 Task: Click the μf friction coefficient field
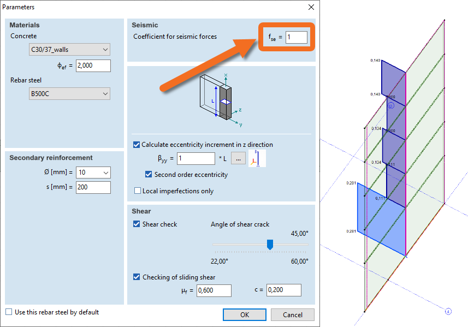214,290
